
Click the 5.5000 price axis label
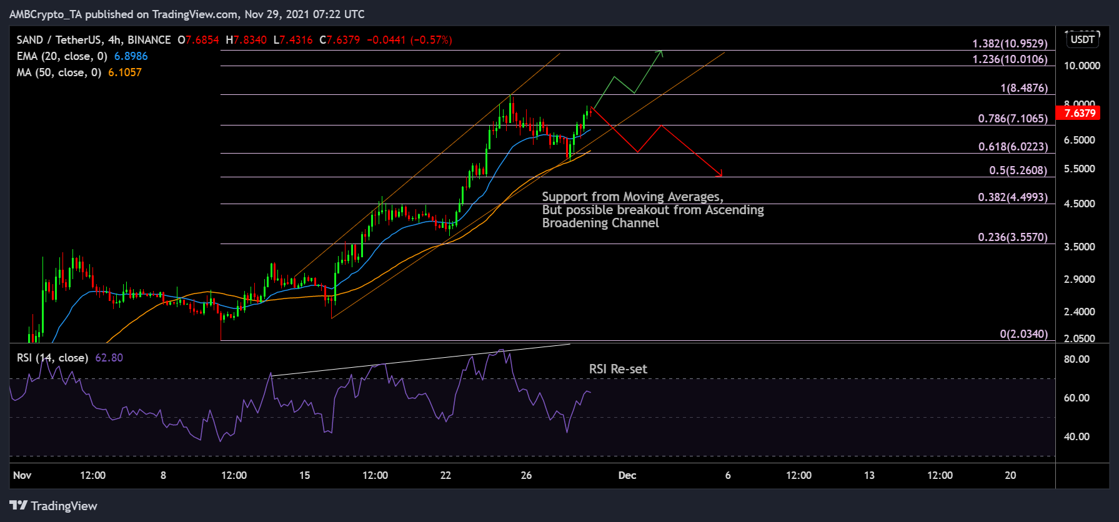1080,169
